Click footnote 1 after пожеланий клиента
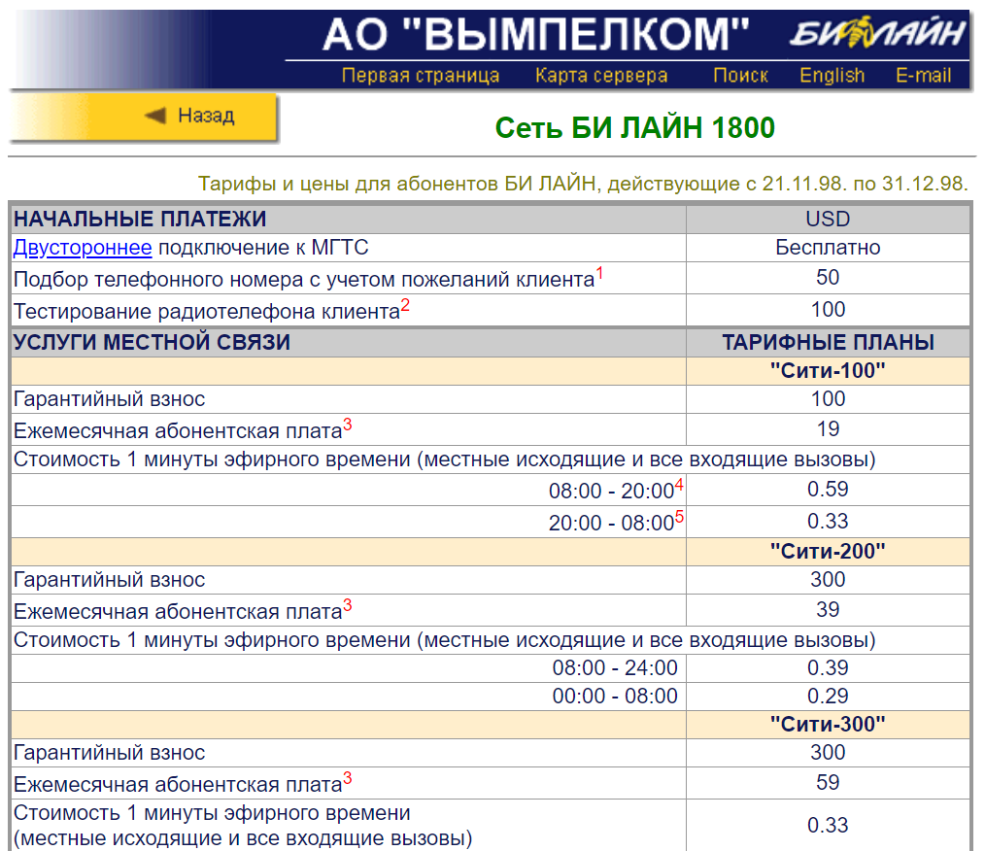 point(599,273)
